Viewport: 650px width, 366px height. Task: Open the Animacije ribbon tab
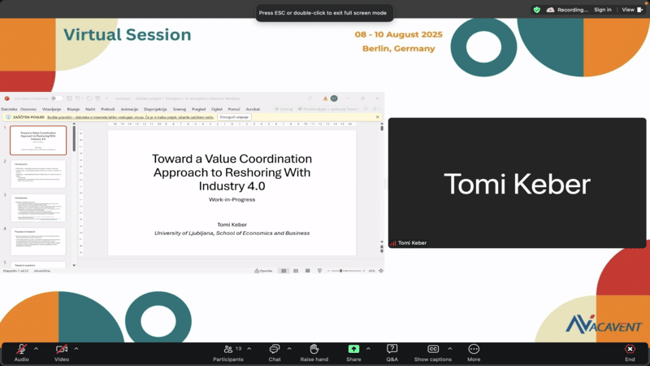129,108
